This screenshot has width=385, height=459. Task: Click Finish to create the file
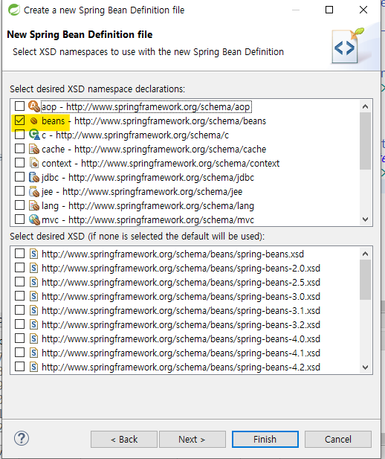[265, 439]
